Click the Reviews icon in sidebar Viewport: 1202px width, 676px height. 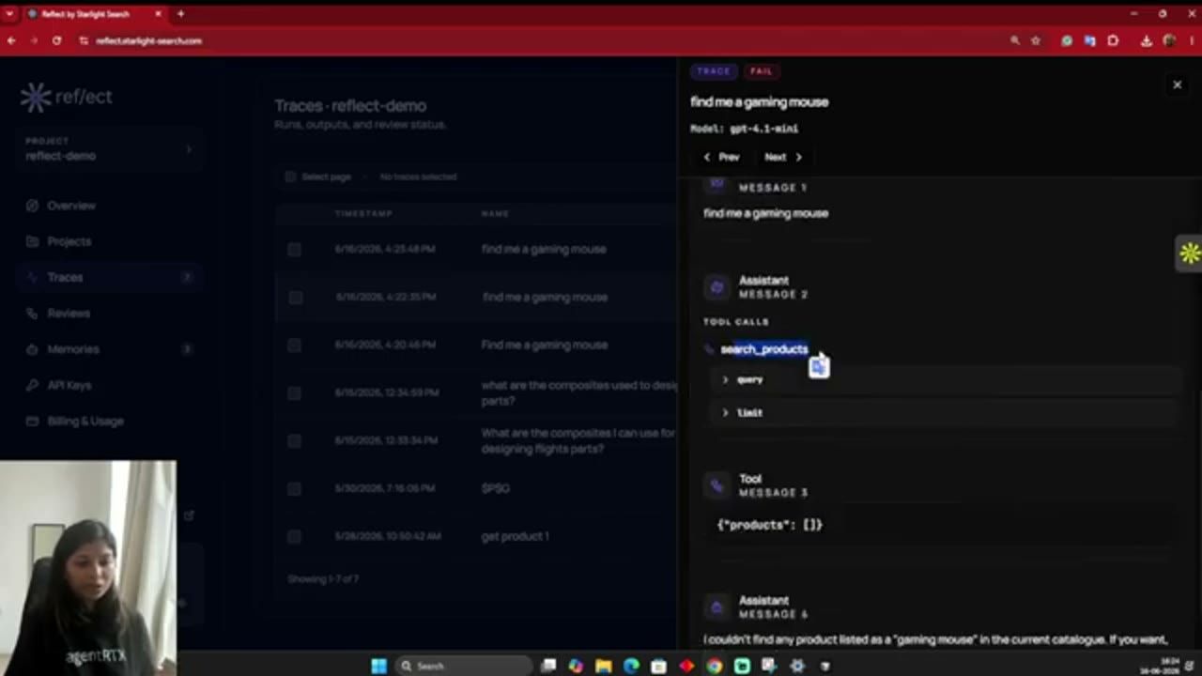tap(33, 313)
